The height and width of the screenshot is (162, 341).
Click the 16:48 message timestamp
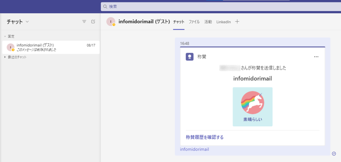[x=184, y=44]
